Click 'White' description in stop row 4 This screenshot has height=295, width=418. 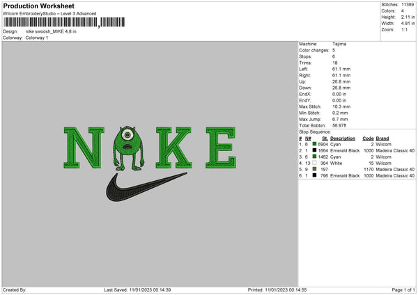[x=336, y=163]
